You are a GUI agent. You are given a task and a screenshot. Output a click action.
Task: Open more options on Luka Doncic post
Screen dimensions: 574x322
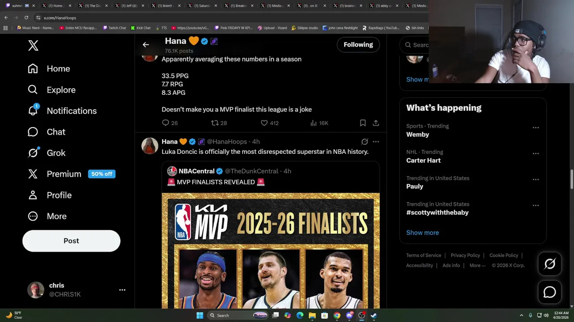[376, 141]
